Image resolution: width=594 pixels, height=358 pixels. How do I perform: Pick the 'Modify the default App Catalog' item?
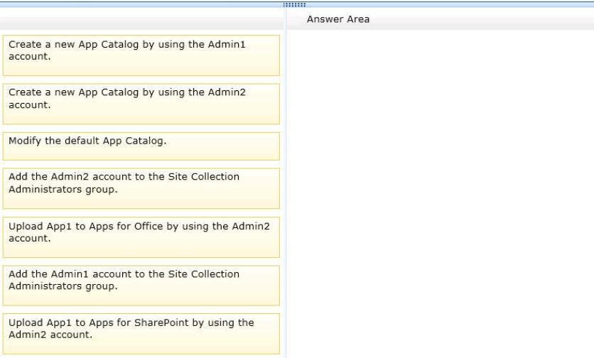(141, 146)
